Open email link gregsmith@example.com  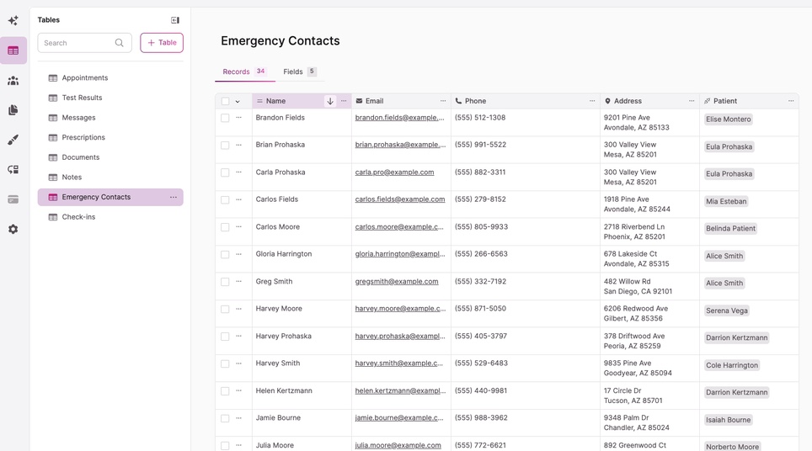click(397, 281)
